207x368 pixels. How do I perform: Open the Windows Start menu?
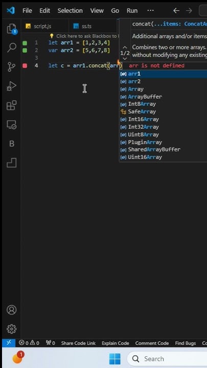[x=115, y=359]
